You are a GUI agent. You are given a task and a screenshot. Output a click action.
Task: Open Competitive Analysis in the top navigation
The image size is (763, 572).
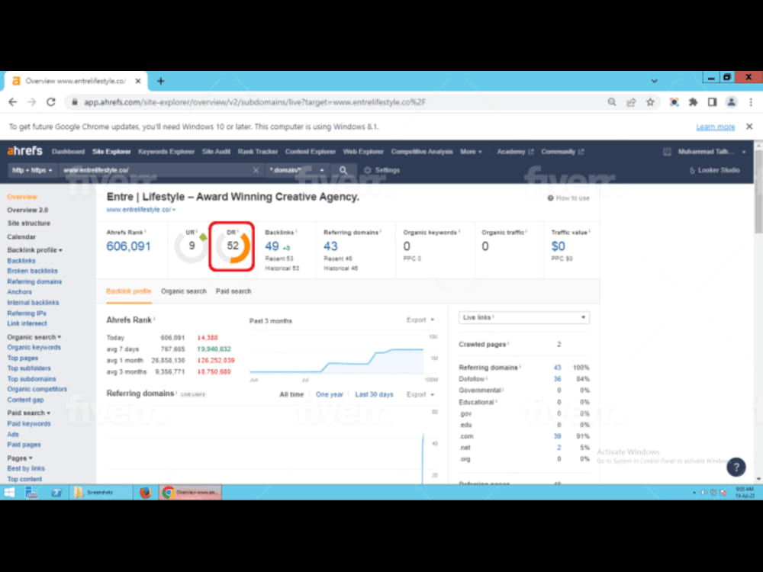coord(422,152)
